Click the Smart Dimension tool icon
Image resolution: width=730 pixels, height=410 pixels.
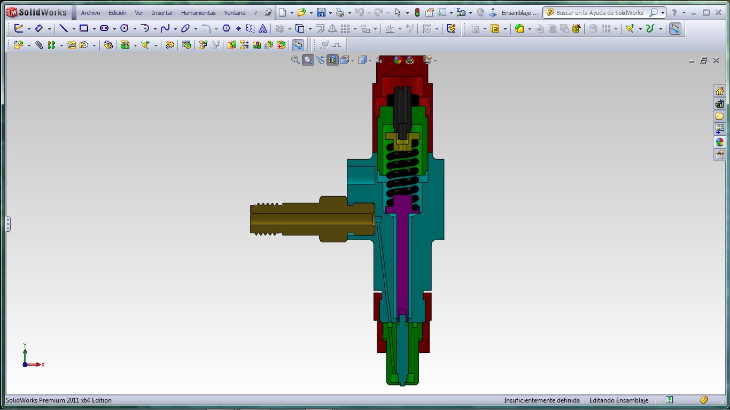tap(39, 29)
